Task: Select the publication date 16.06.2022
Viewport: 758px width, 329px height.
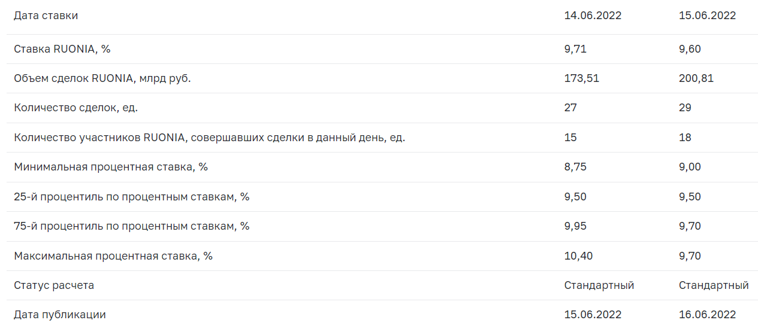Action: tap(707, 315)
